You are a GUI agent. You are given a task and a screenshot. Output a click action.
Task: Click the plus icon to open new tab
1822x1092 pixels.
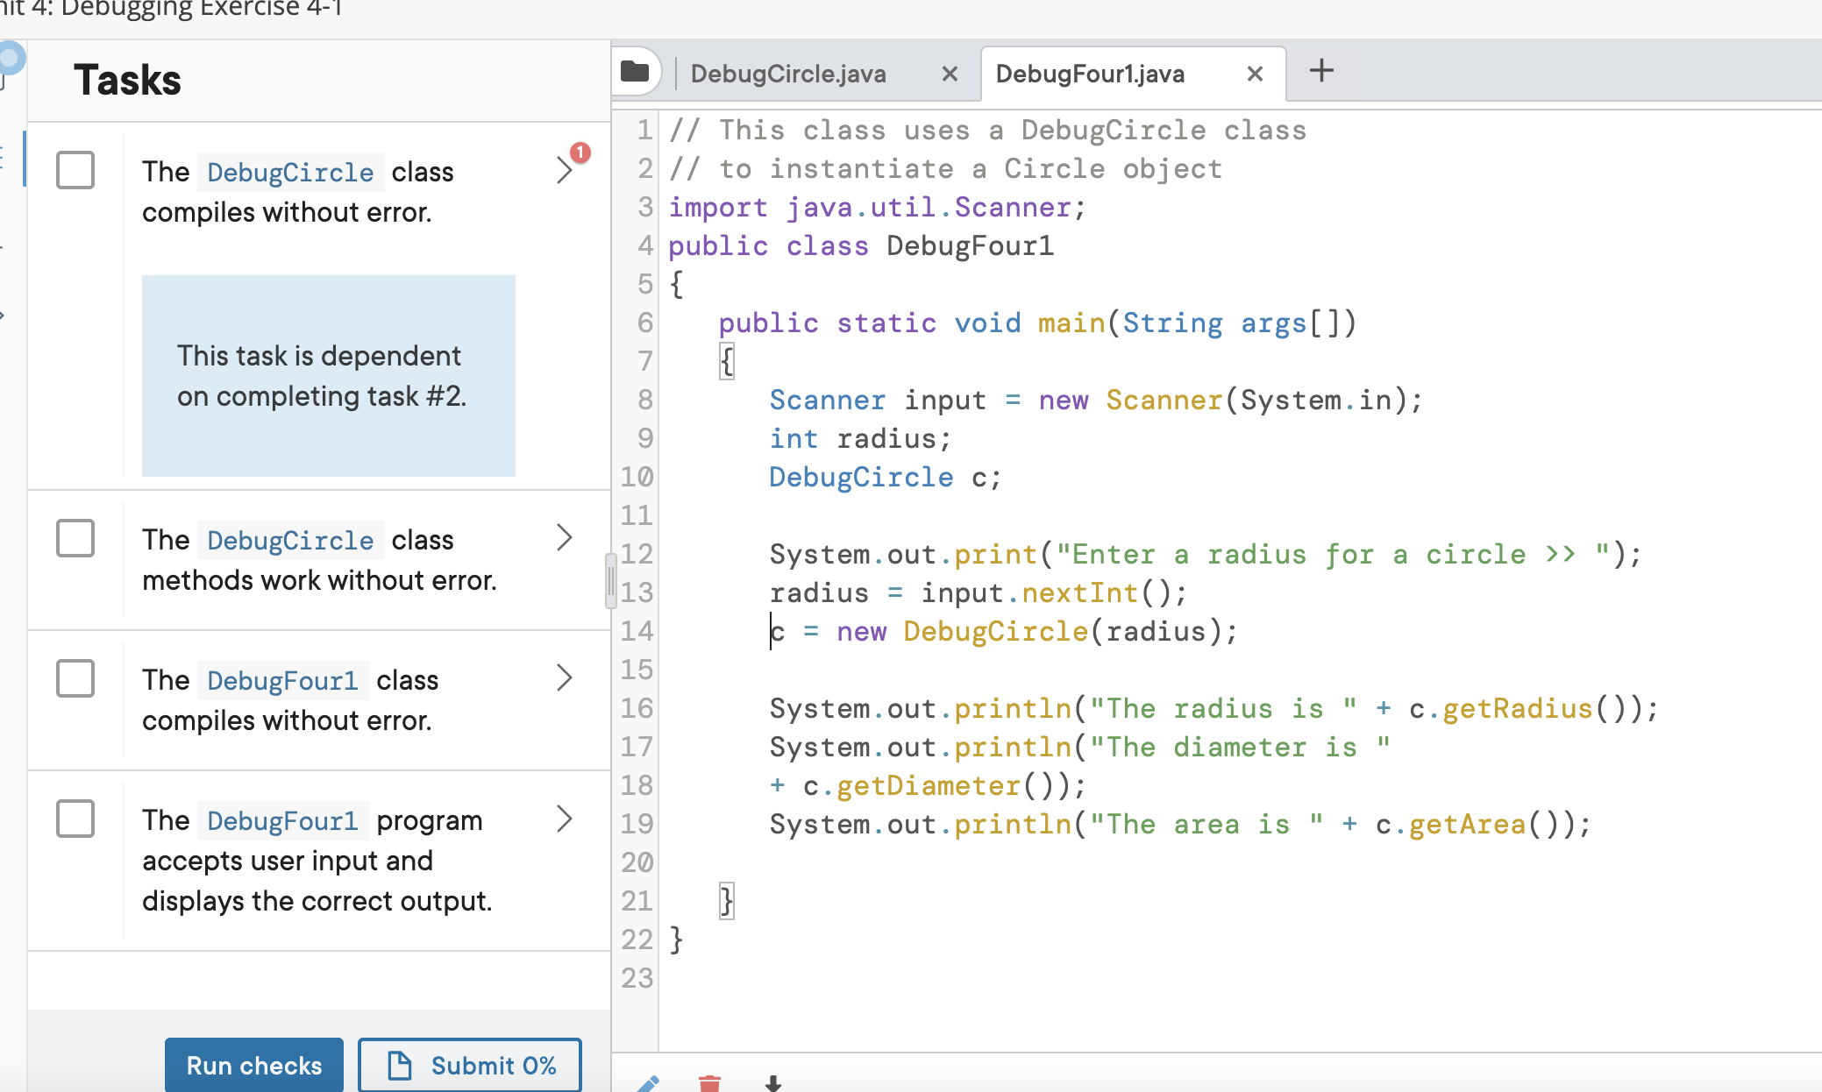[1320, 70]
